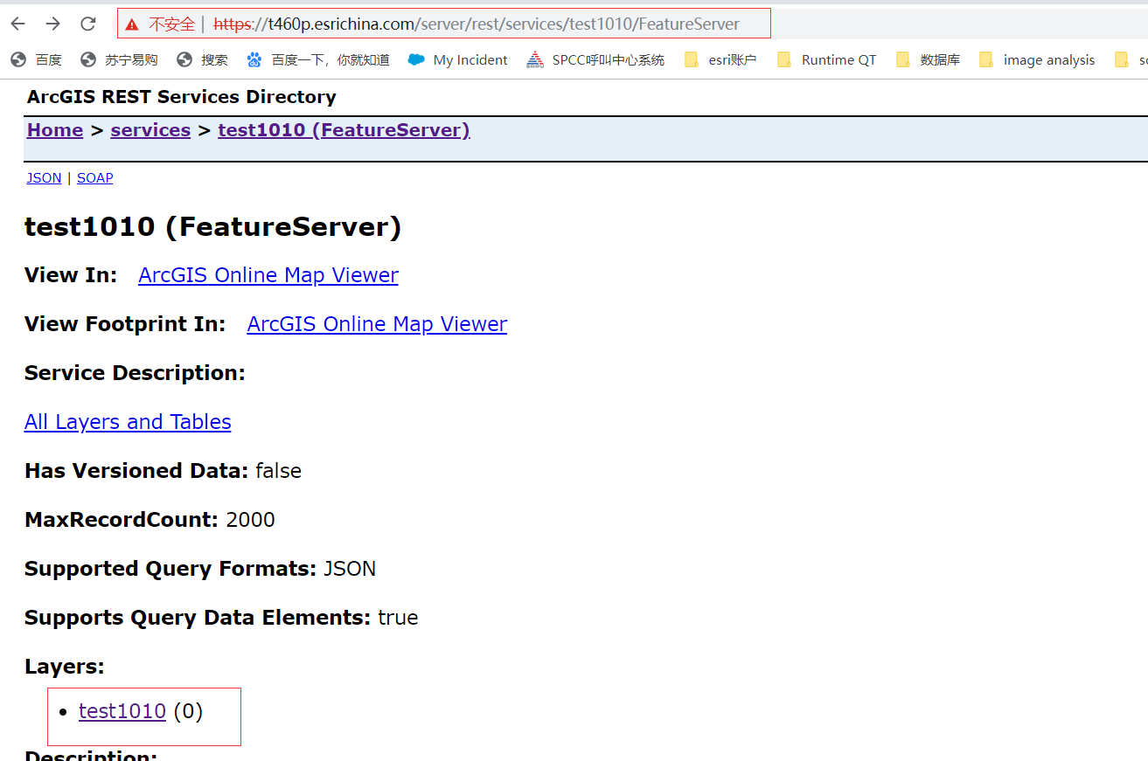Open All Layers and Tables
The height and width of the screenshot is (761, 1148).
127,421
